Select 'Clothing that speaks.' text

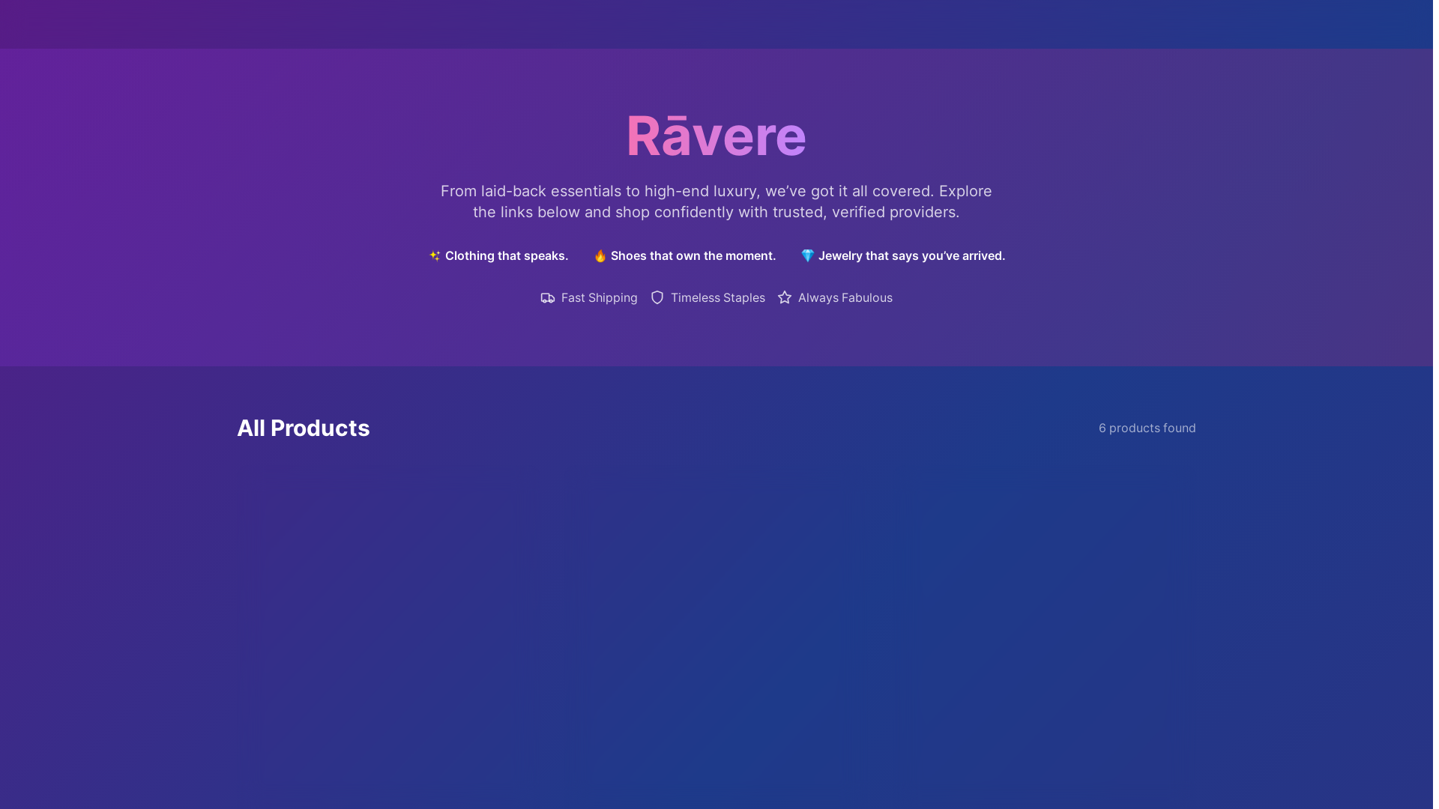pos(507,255)
